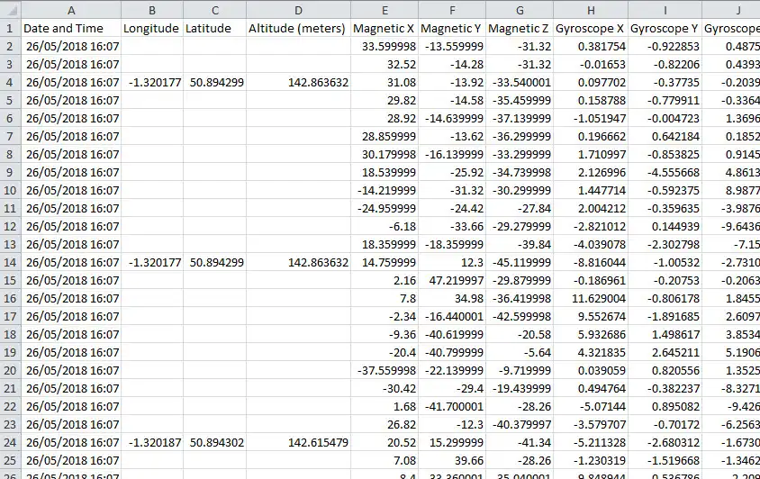The width and height of the screenshot is (760, 479).
Task: Select column H header
Action: click(x=590, y=9)
